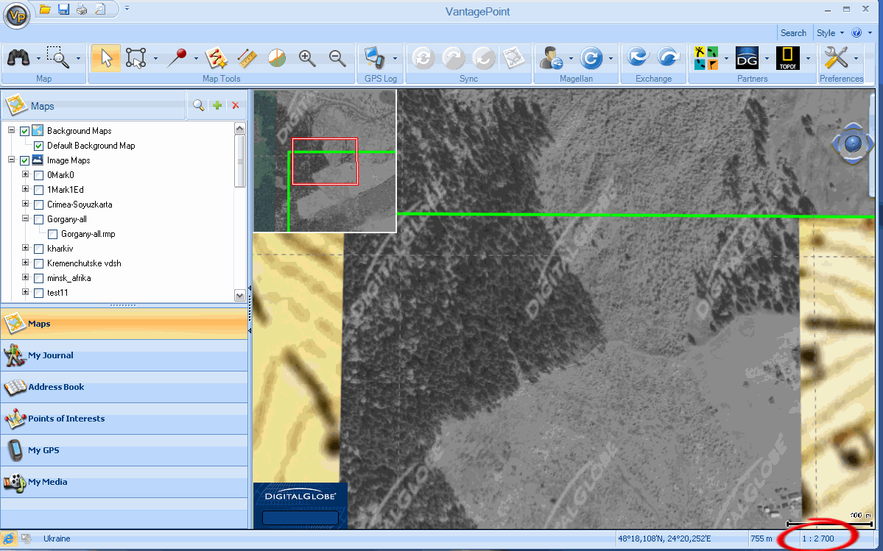Click the Search button at top right
Viewport: 883px width, 551px height.
click(x=793, y=32)
